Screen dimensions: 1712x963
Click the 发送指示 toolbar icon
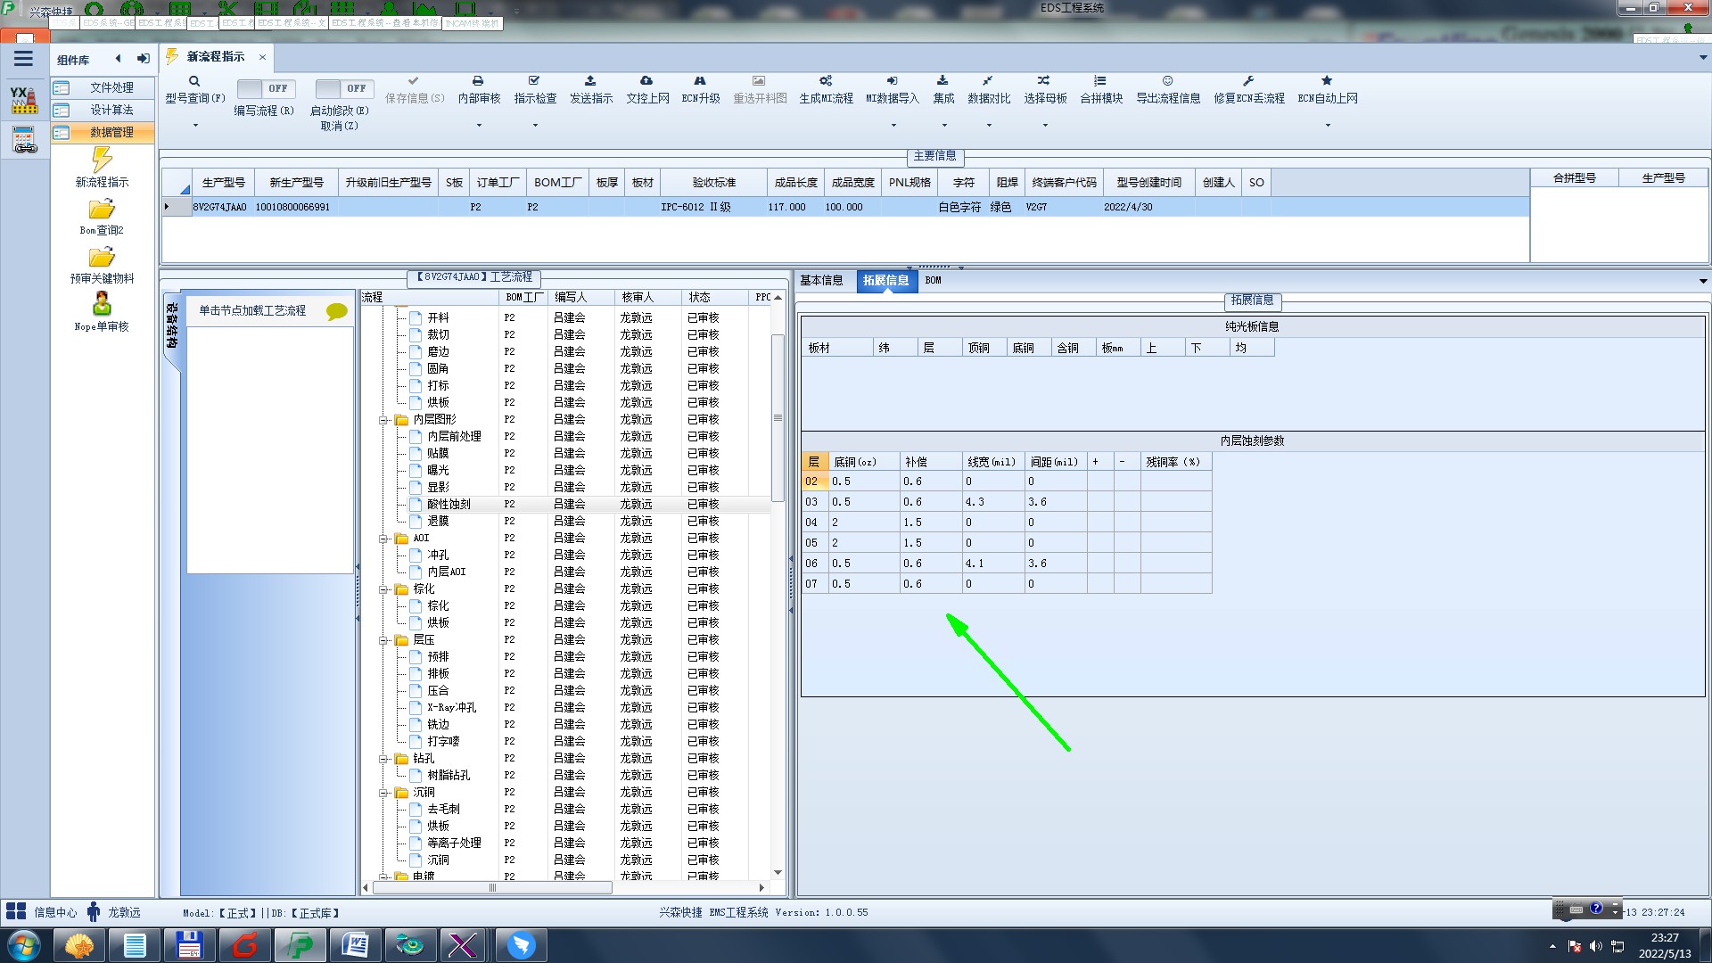tap(590, 81)
